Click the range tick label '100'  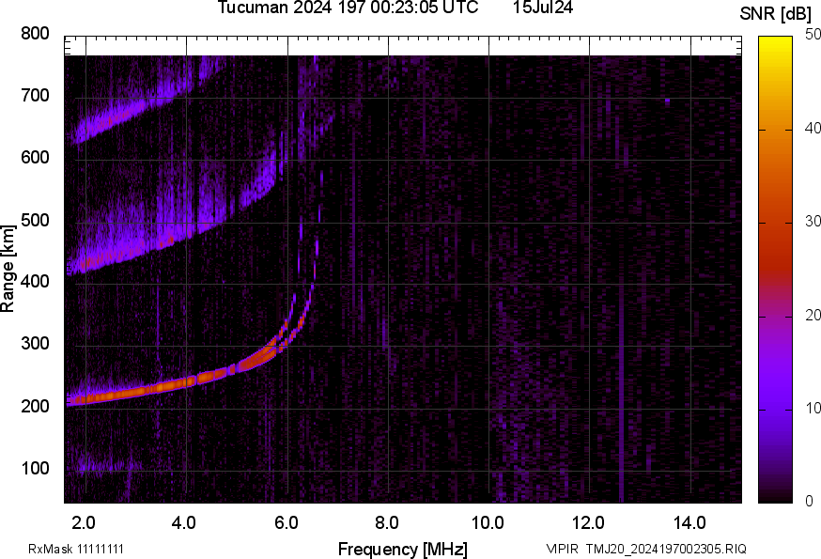pyautogui.click(x=35, y=468)
